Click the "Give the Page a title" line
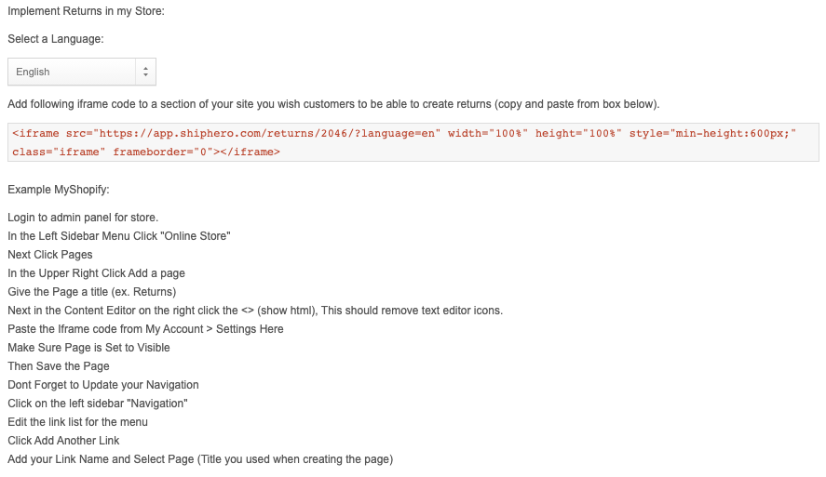The height and width of the screenshot is (477, 826). [92, 292]
